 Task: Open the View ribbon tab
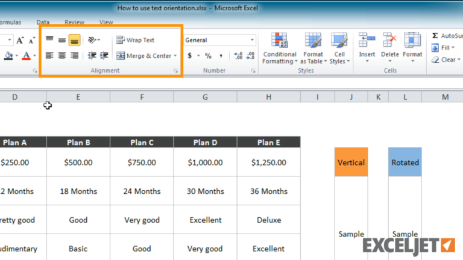point(106,22)
